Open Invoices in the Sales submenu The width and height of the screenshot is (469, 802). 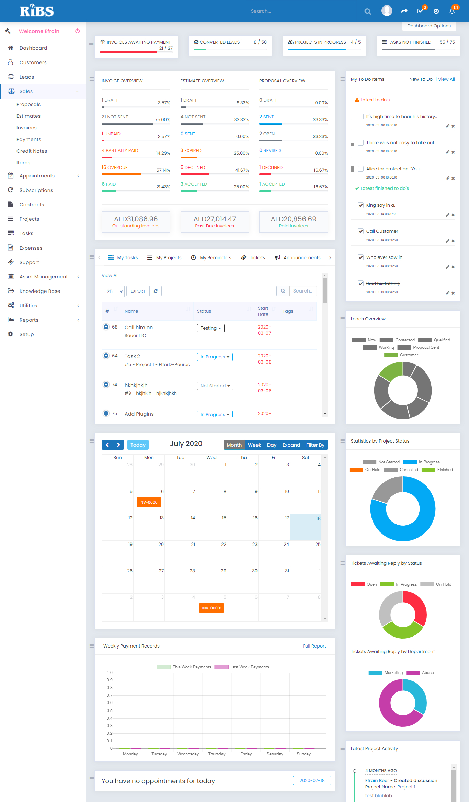click(x=26, y=128)
